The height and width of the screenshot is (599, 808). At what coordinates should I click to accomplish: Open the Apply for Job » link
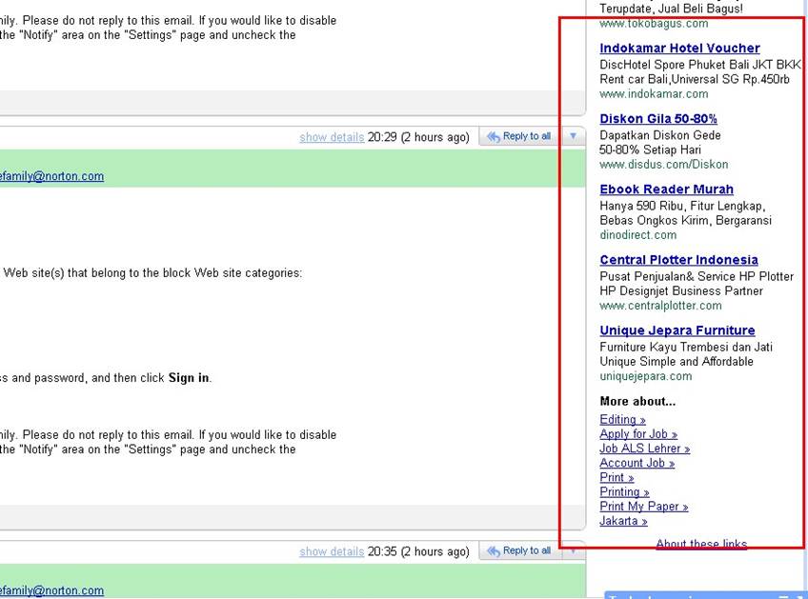(x=638, y=434)
